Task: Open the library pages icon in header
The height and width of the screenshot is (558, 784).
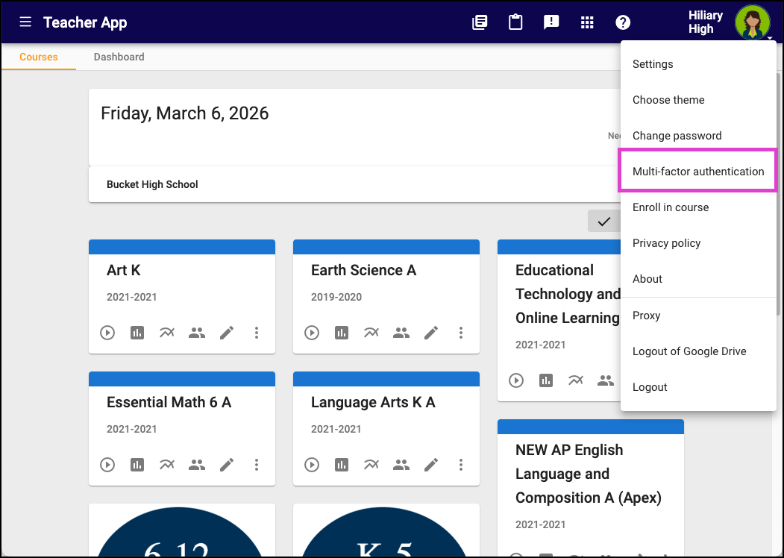Action: (480, 22)
